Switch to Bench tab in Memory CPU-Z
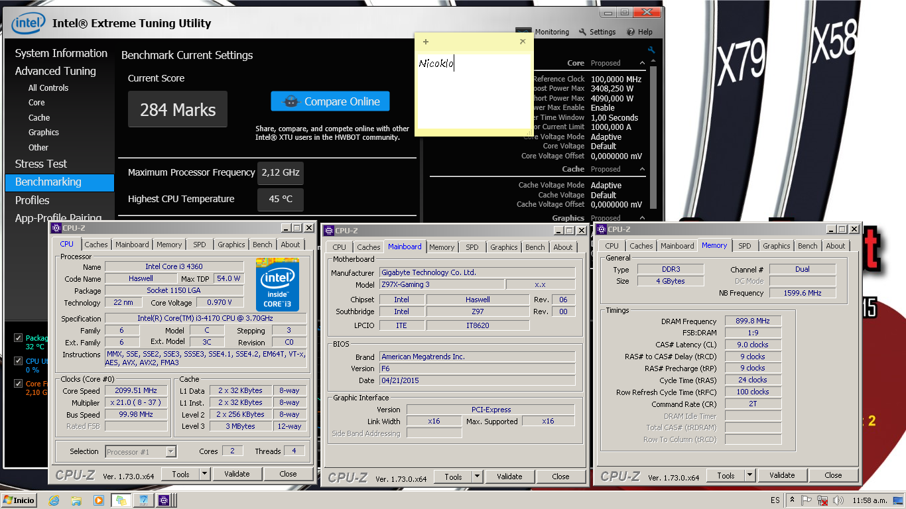This screenshot has width=906, height=509. click(x=808, y=246)
